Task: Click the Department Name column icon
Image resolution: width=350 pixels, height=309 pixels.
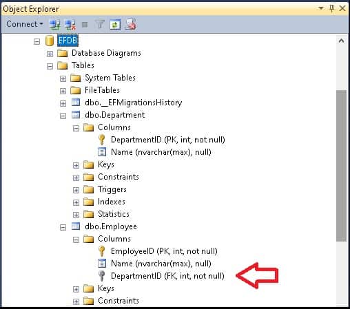Action: tap(102, 152)
